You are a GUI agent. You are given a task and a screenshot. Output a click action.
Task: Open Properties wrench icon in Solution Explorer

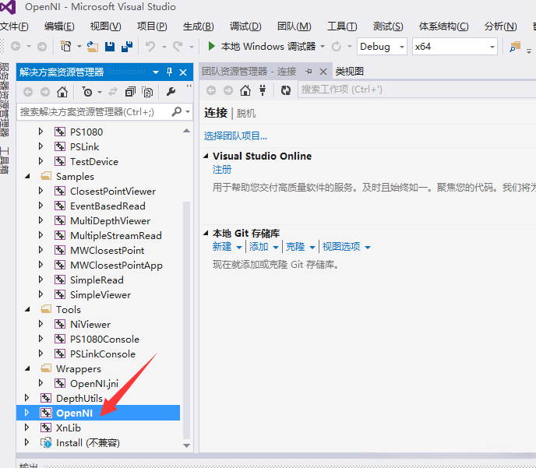tap(171, 92)
